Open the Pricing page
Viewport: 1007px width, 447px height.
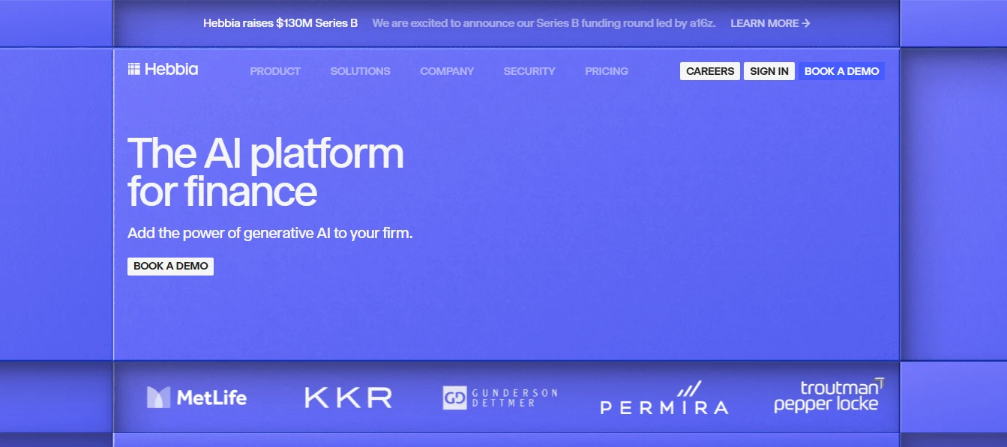[x=607, y=71]
